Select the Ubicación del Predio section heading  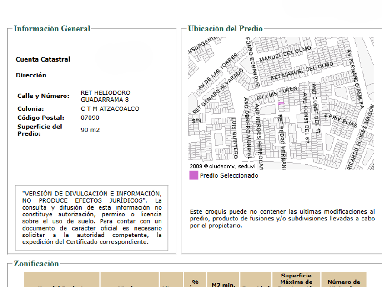coord(225,28)
